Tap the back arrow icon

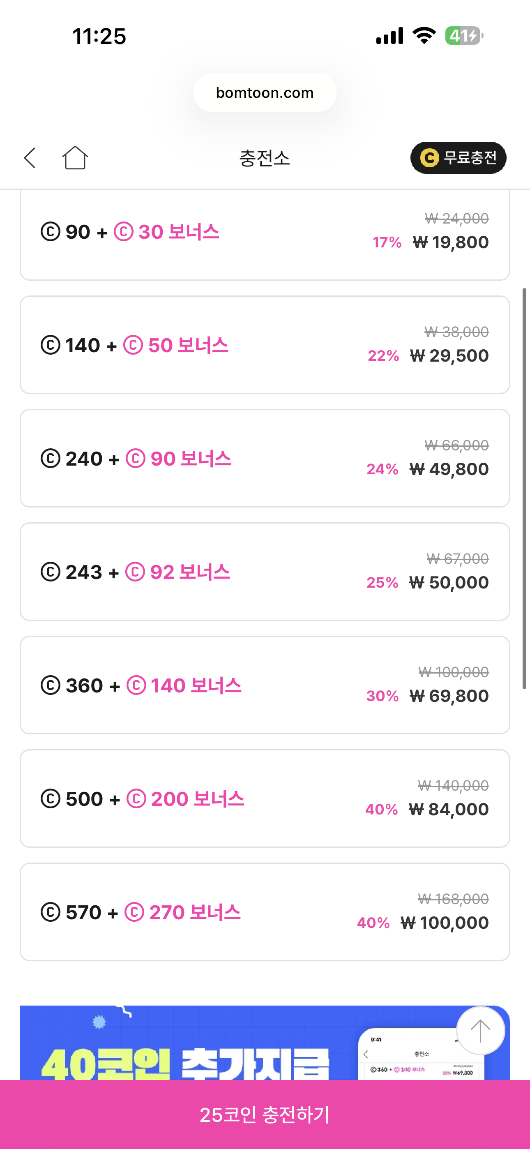tap(30, 158)
